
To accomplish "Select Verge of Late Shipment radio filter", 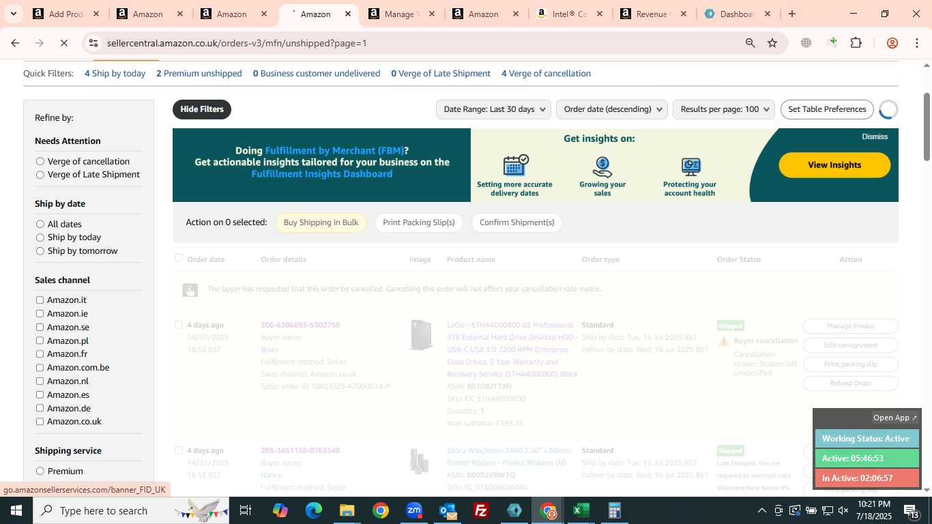I will pyautogui.click(x=40, y=175).
